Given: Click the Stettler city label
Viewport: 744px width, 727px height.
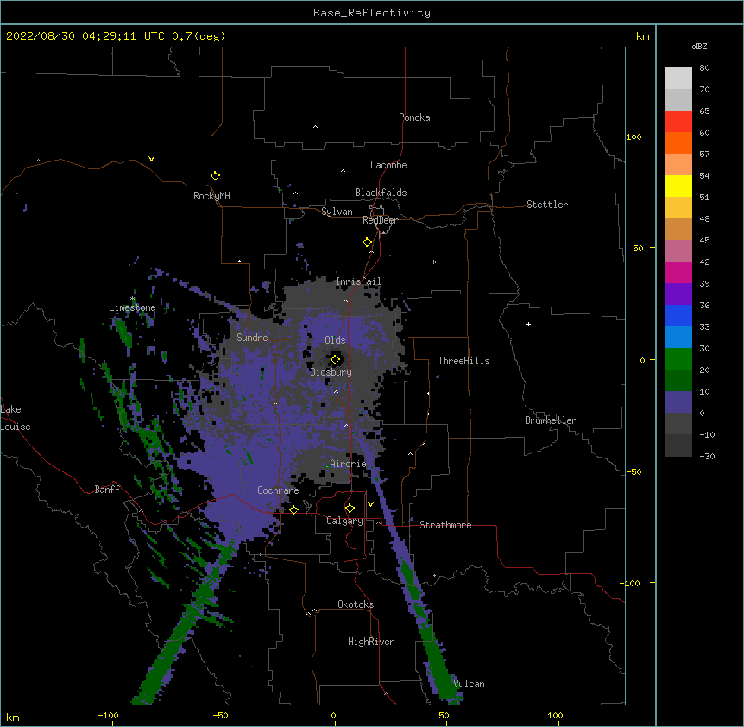Looking at the screenshot, I should (x=547, y=205).
